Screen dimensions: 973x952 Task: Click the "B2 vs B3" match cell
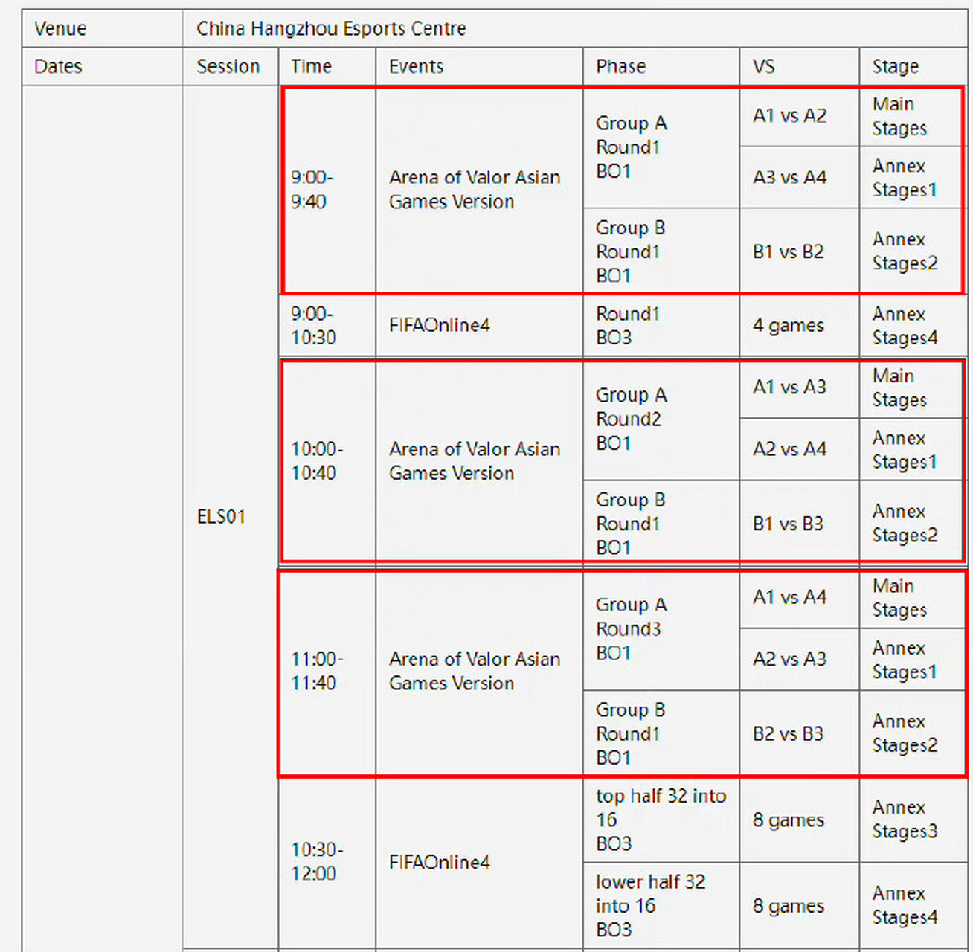coord(800,733)
